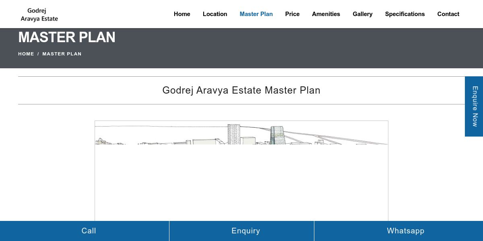
Task: Click the Whatsapp button in bottom bar
Action: (x=398, y=231)
